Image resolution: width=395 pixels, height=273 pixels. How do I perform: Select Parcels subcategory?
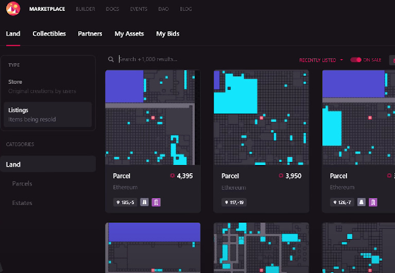(22, 184)
